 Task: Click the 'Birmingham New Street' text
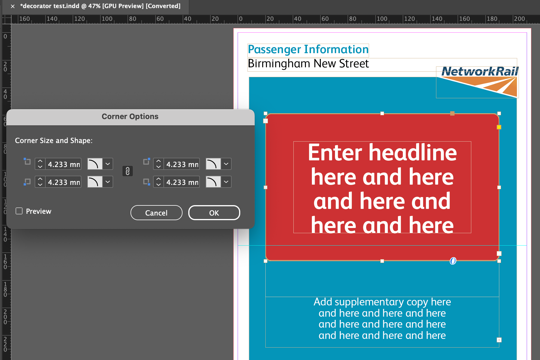[308, 64]
